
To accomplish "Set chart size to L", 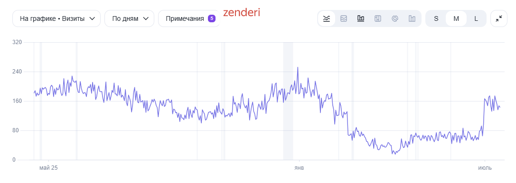I will point(476,18).
